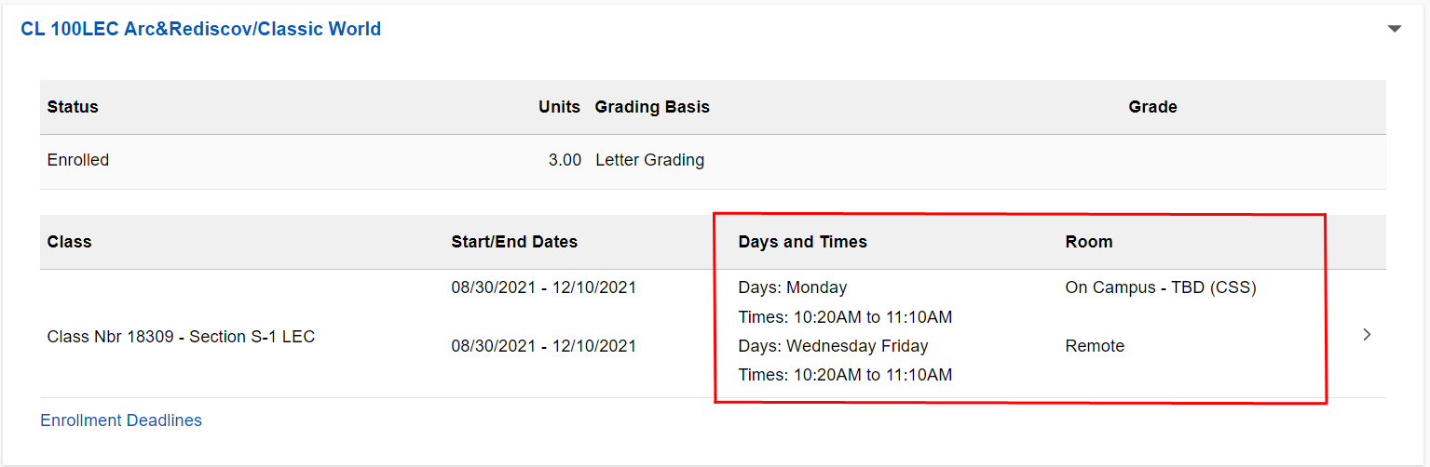Click the Remote room entry

(x=1095, y=346)
